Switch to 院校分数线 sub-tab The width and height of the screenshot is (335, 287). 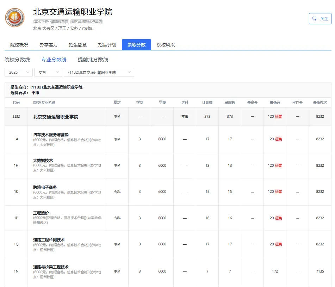(17, 60)
